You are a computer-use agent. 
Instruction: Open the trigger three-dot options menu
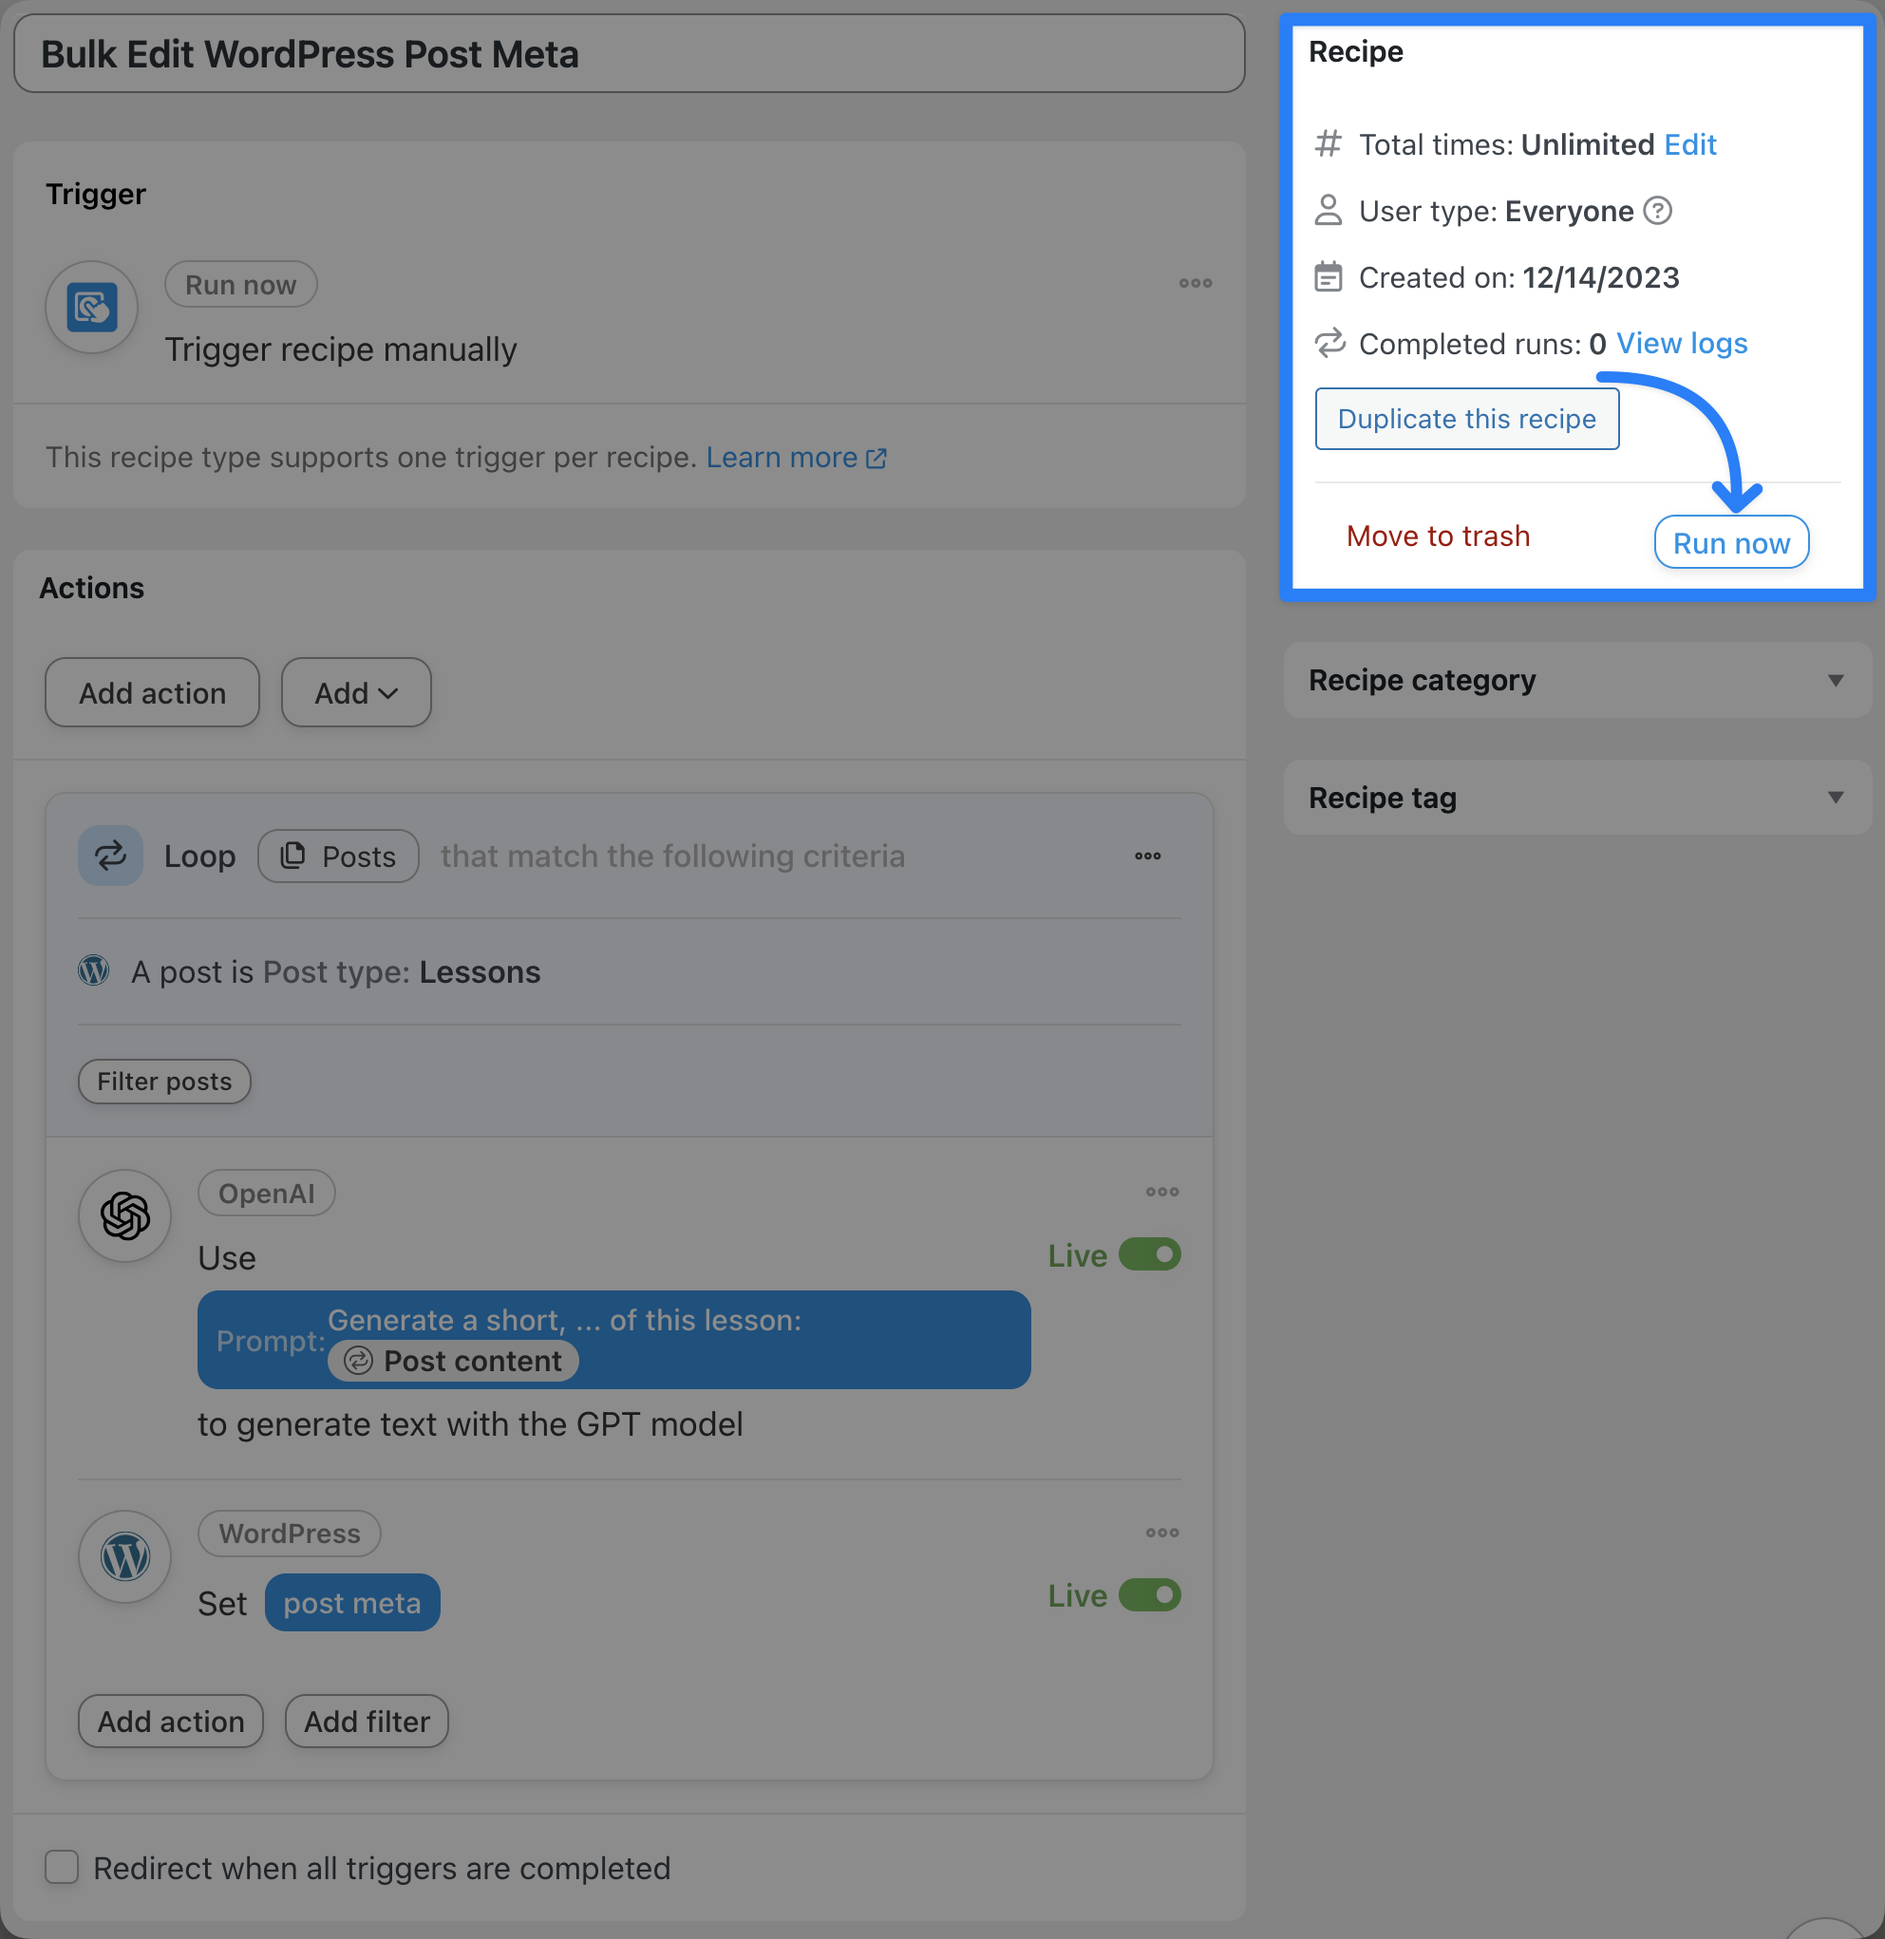coord(1195,283)
